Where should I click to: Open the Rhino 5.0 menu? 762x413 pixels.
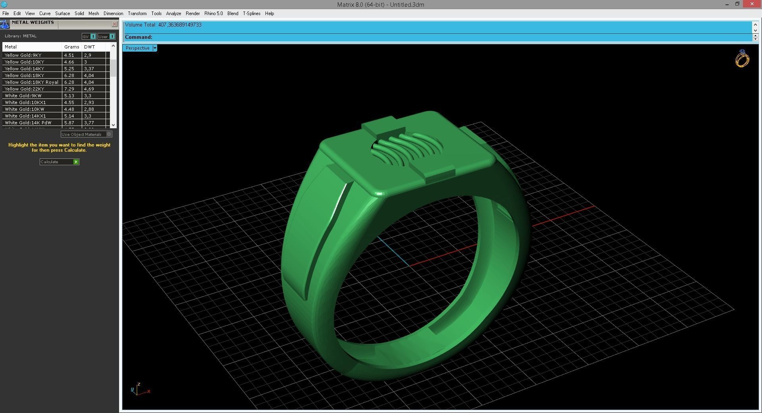pyautogui.click(x=214, y=14)
